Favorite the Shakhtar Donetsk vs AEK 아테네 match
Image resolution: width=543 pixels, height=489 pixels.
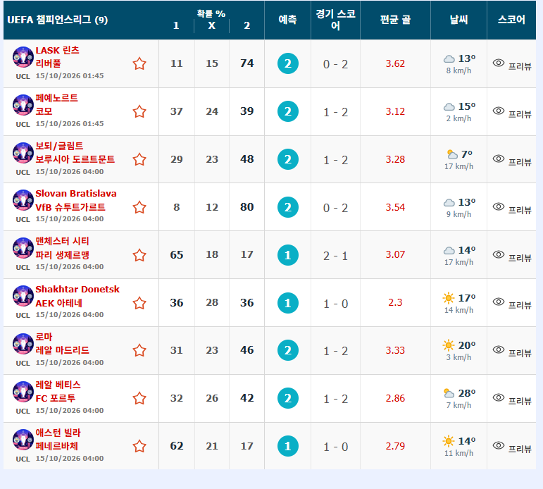(x=139, y=303)
